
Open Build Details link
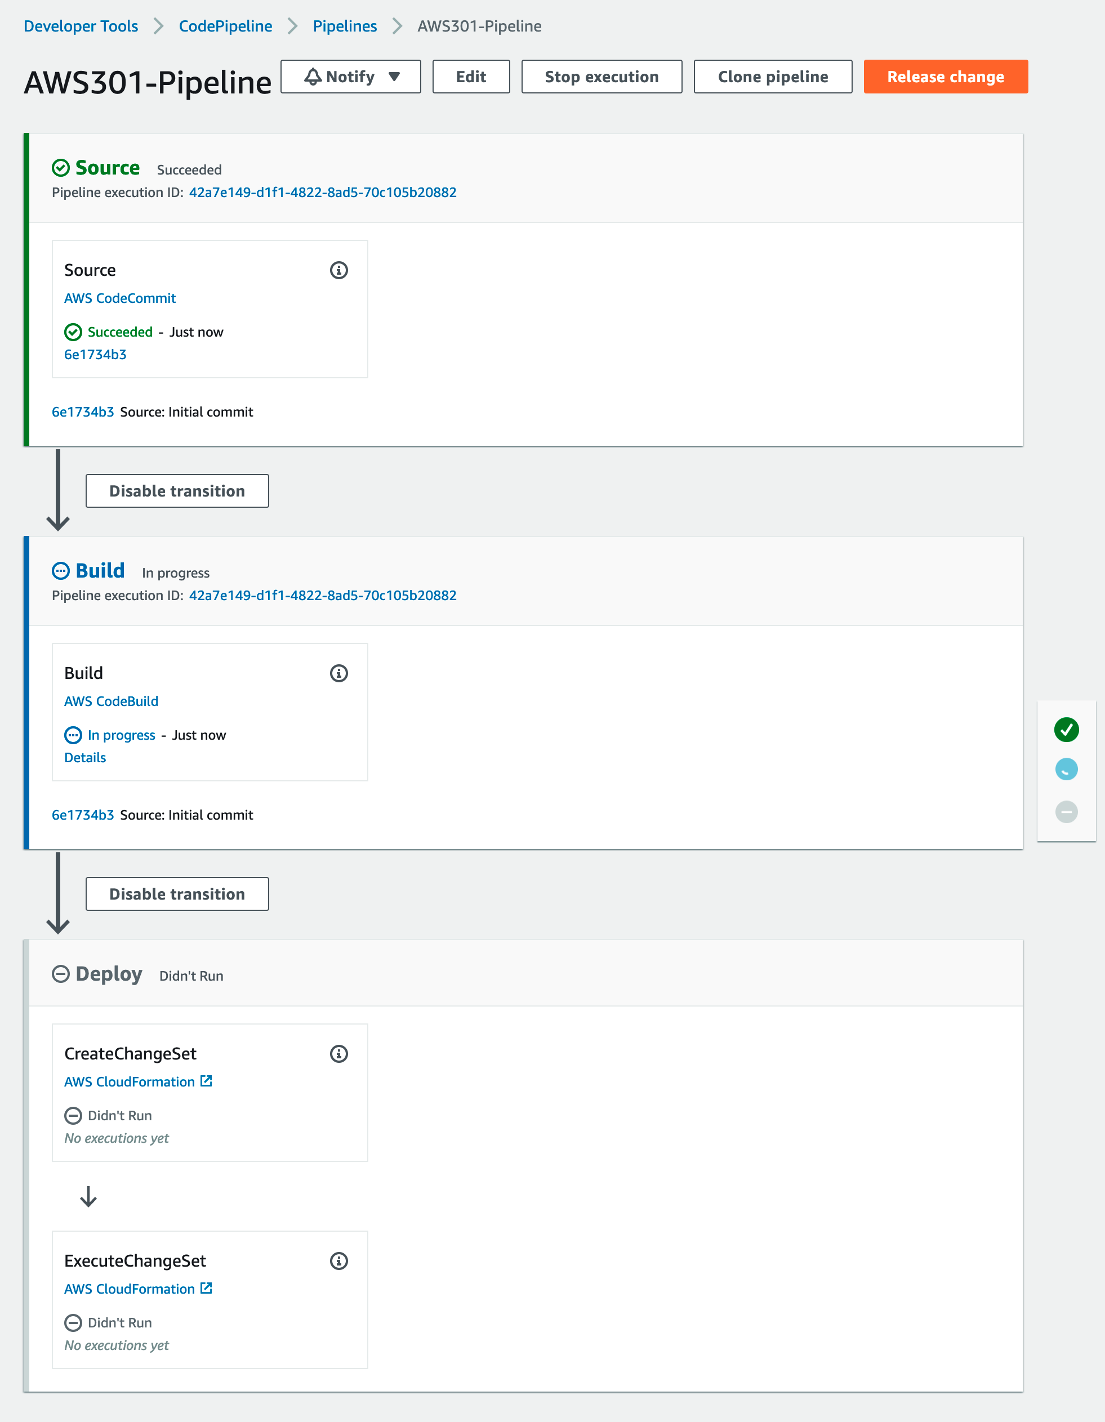pos(86,758)
